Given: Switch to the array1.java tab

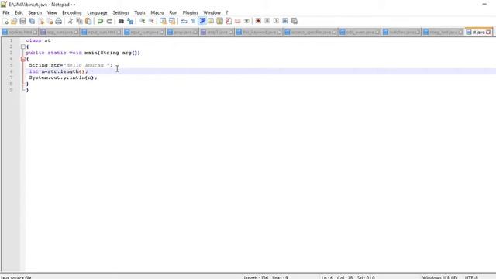Looking at the screenshot, I should tap(217, 32).
